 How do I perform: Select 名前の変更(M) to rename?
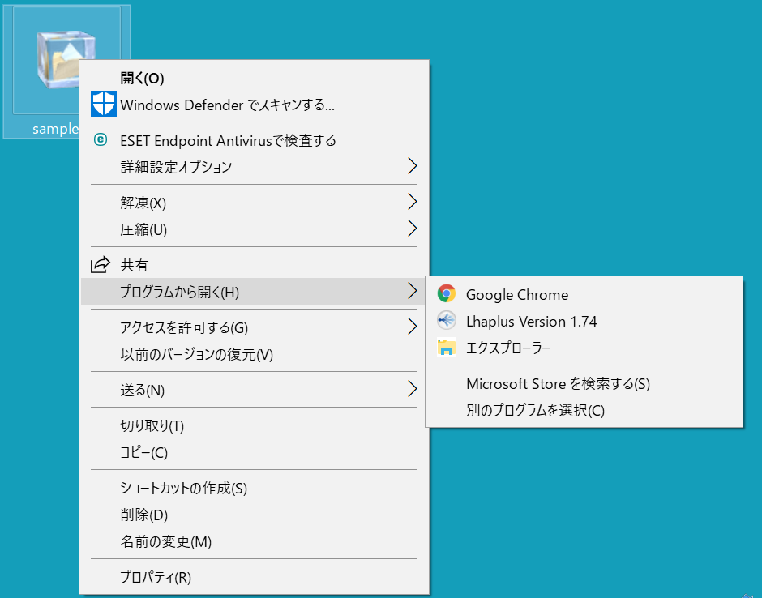click(x=254, y=541)
